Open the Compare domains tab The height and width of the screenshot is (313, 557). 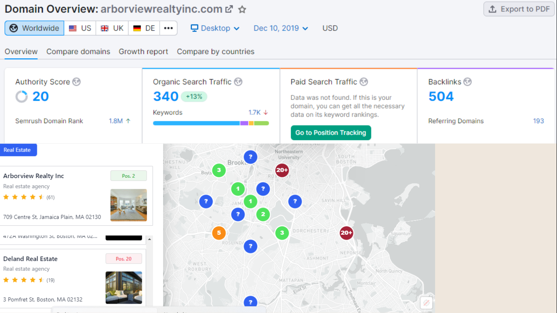(x=78, y=52)
